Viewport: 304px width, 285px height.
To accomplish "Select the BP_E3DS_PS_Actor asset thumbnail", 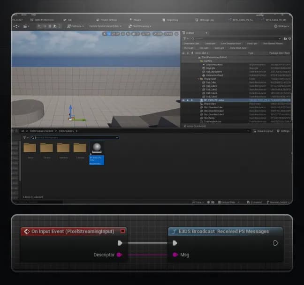I will [x=97, y=153].
